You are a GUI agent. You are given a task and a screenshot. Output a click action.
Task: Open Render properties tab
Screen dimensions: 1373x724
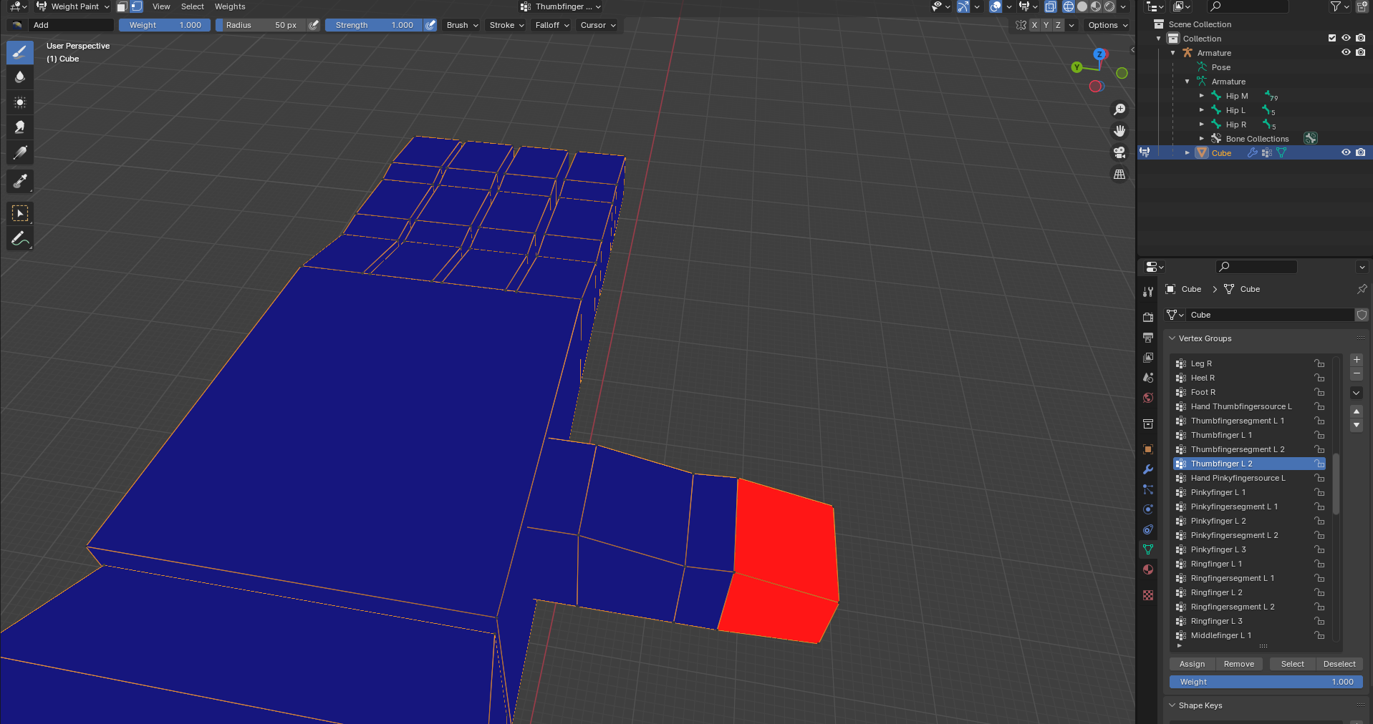click(x=1148, y=317)
